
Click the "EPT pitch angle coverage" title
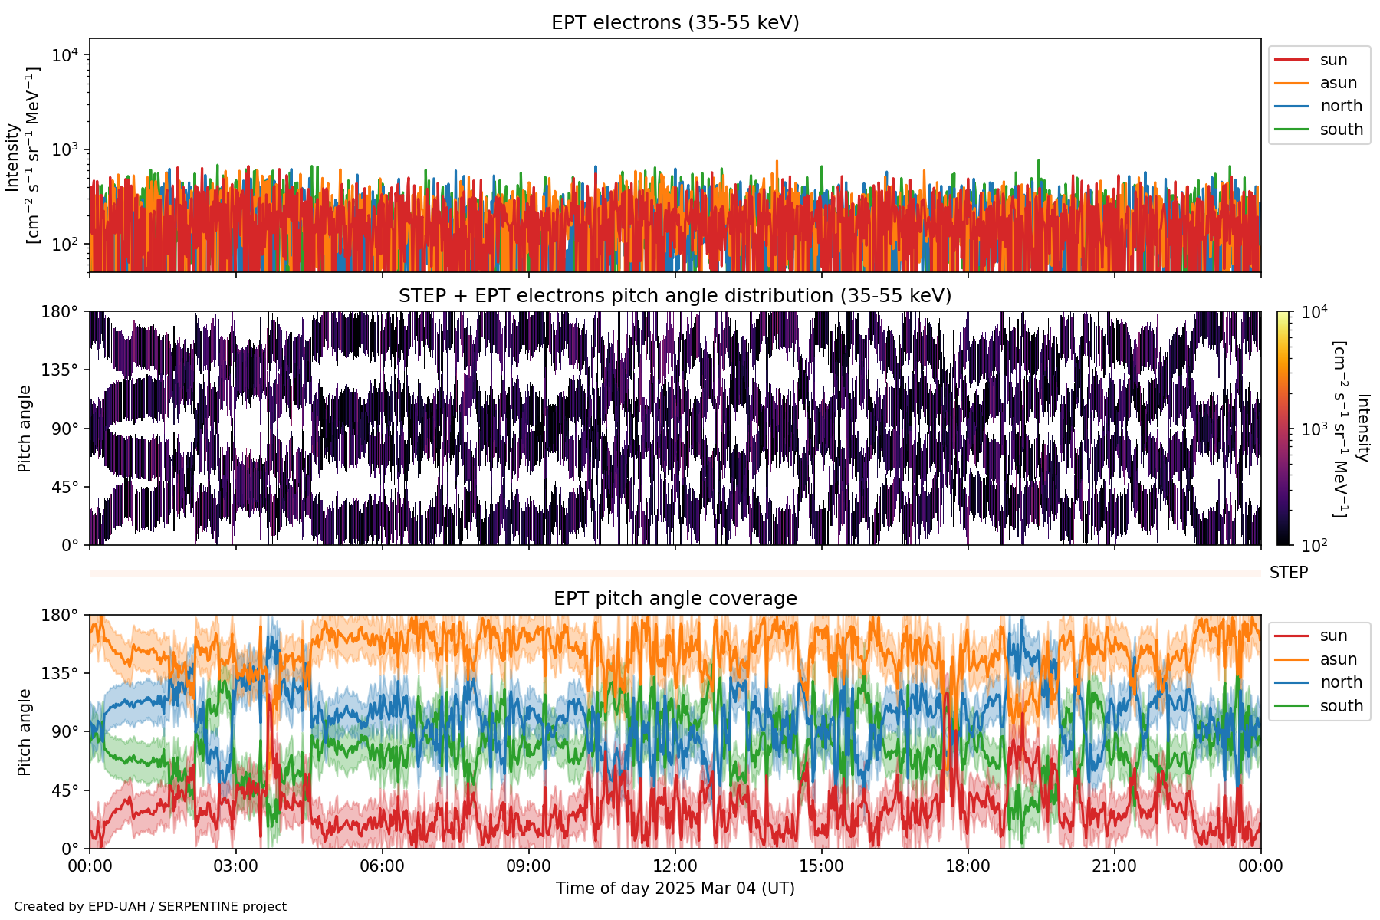pos(675,599)
